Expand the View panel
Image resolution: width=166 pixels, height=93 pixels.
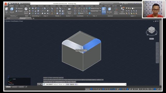(x=95, y=16)
